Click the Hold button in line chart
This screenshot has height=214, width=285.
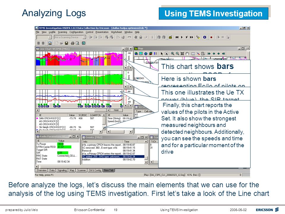[116, 110]
